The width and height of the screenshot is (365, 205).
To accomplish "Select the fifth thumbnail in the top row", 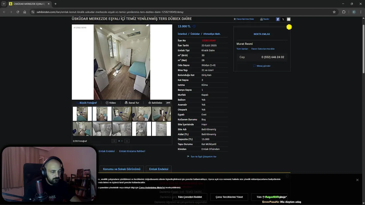I will 161,114.
